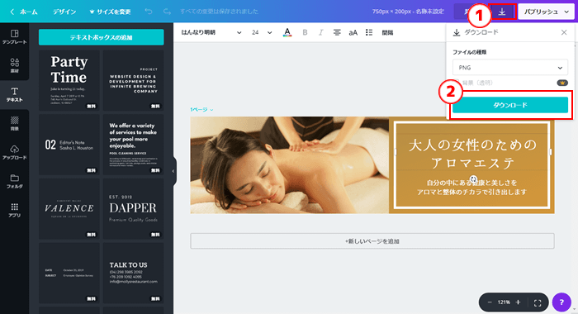578x314 pixels.
Task: Open the アップロード upload panel
Action: click(14, 152)
